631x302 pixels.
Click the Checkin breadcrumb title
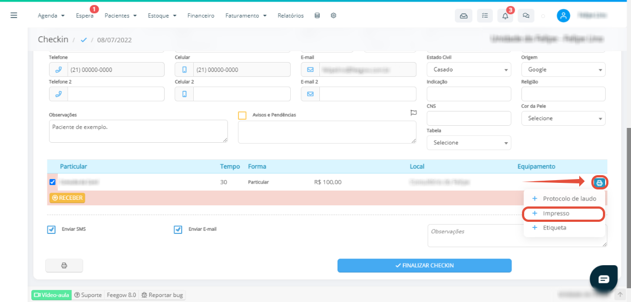[53, 40]
